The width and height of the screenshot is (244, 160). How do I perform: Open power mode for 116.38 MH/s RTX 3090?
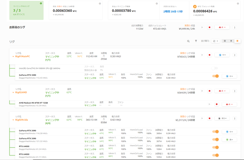[230, 132]
